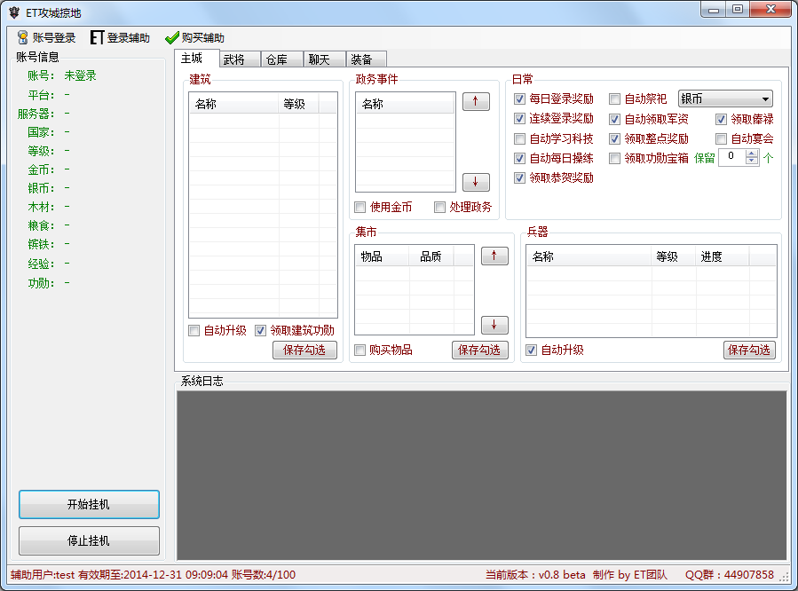Click the 兵器 名称 column header
798x591 pixels.
tap(589, 256)
